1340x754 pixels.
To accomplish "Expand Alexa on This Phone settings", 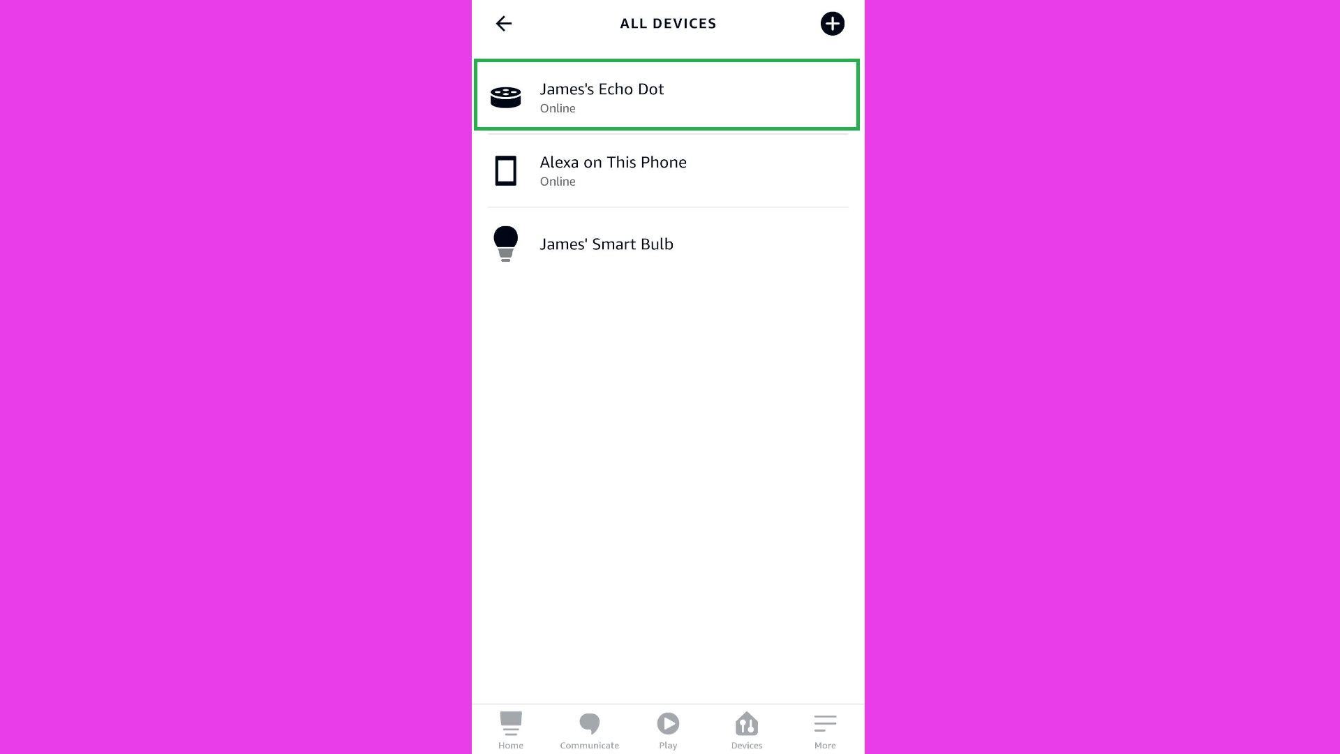I will click(668, 170).
